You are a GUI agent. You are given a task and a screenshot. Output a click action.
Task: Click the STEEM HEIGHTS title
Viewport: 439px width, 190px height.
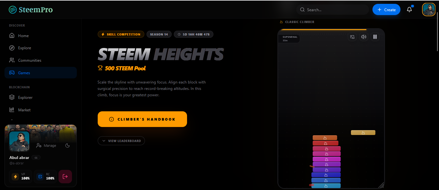[x=161, y=55]
